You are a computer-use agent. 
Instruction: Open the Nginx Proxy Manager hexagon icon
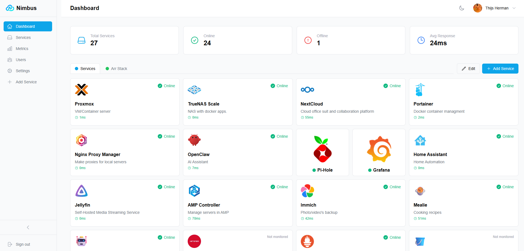(x=82, y=140)
